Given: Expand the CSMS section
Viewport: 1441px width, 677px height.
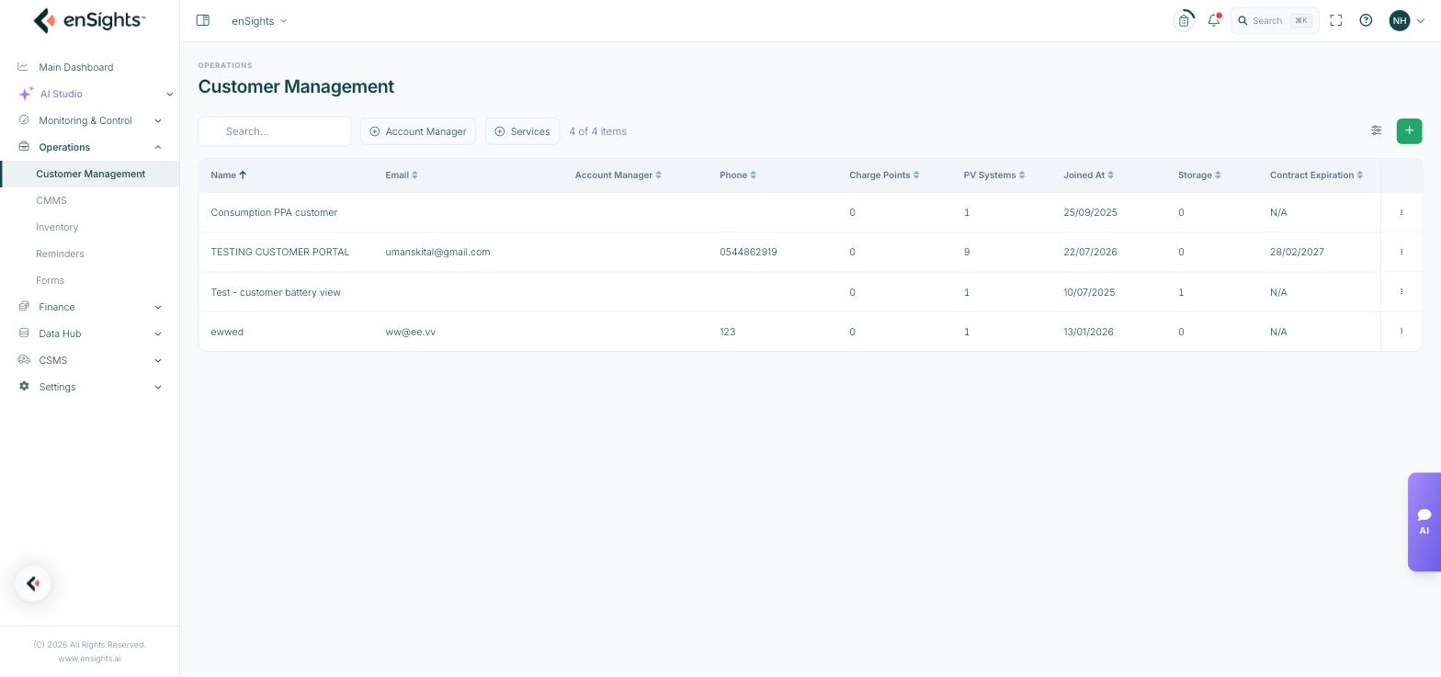Looking at the screenshot, I should click(89, 360).
